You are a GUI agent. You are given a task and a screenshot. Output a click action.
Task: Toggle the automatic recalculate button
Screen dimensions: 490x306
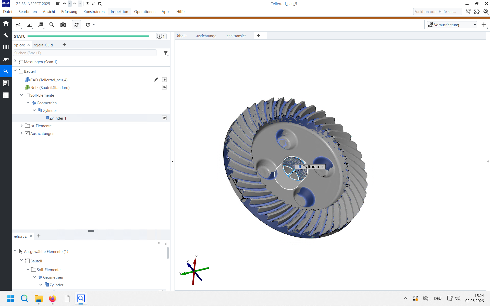[x=77, y=25]
